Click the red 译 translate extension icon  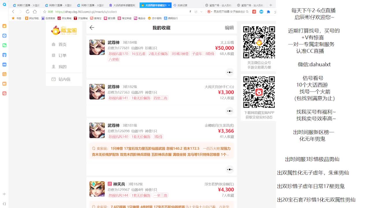[x=254, y=12]
